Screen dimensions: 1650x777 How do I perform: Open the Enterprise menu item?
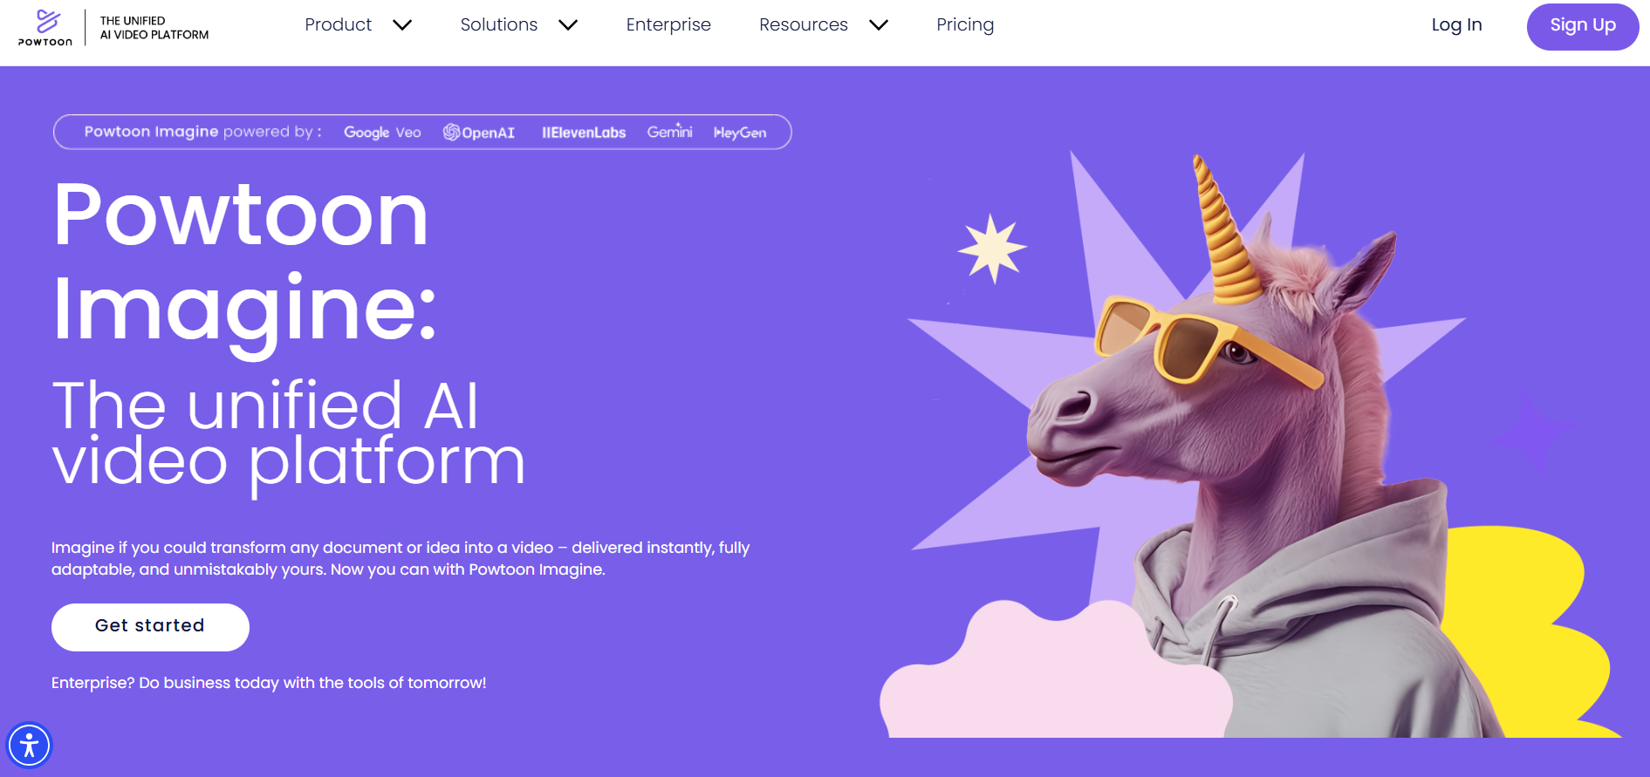[668, 24]
